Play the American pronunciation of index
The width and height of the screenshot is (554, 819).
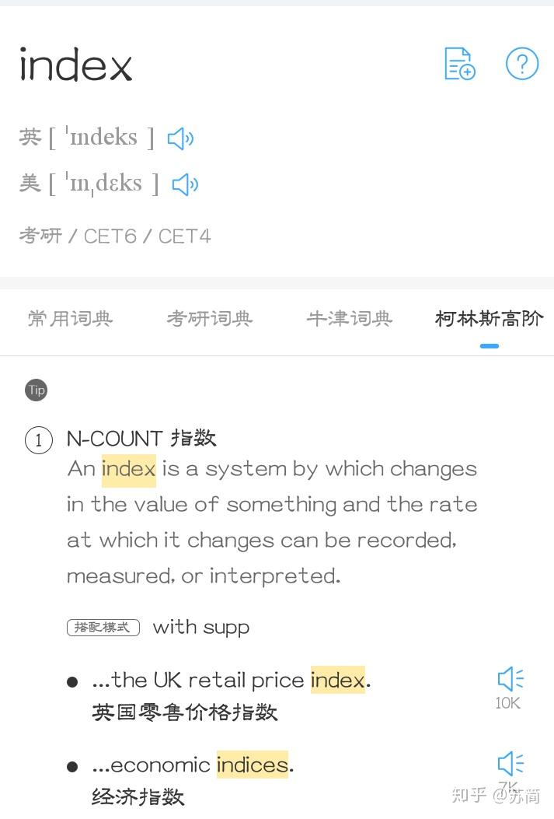pyautogui.click(x=185, y=184)
